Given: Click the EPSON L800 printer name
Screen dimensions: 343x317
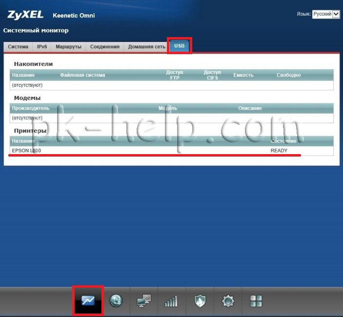Looking at the screenshot, I should [26, 151].
